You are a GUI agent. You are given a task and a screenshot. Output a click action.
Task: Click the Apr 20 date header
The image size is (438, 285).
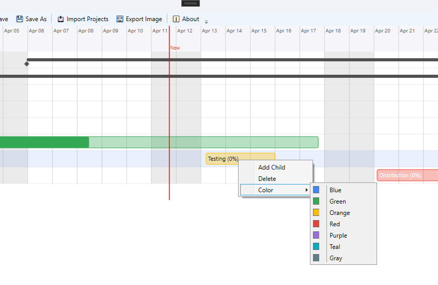point(382,30)
